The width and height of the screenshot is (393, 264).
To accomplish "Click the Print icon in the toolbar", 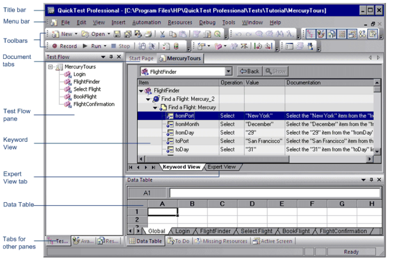I will coord(148,34).
